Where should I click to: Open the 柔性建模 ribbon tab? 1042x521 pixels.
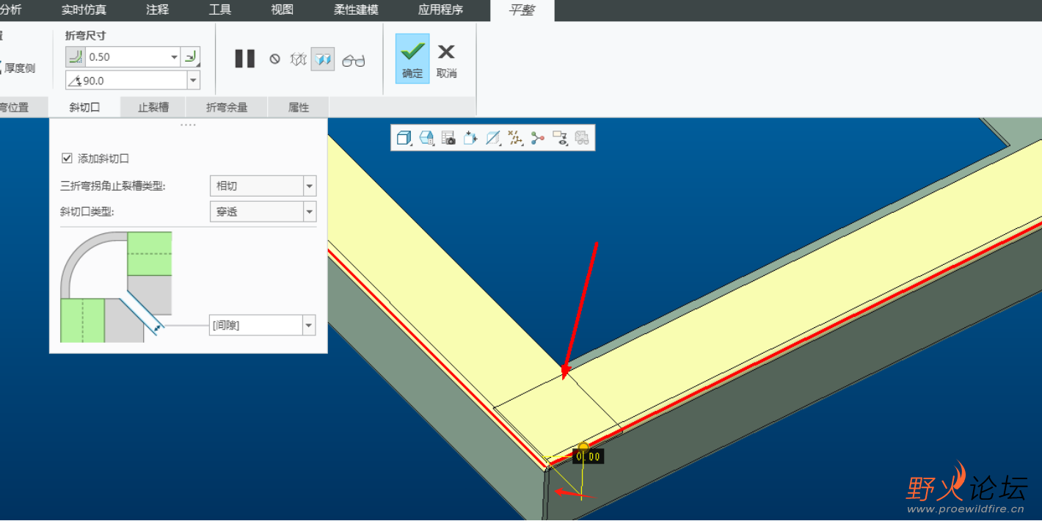point(356,10)
